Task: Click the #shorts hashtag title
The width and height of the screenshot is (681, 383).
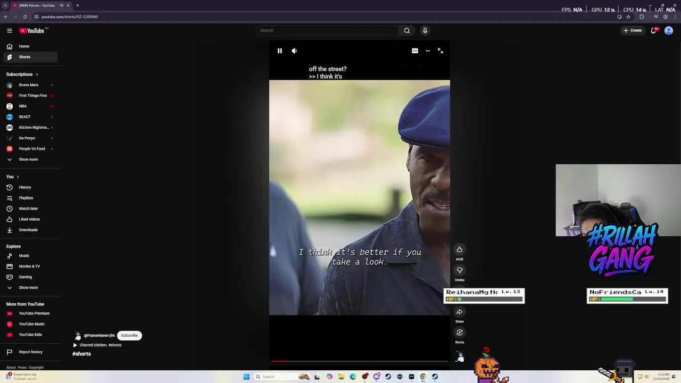Action: pos(82,354)
